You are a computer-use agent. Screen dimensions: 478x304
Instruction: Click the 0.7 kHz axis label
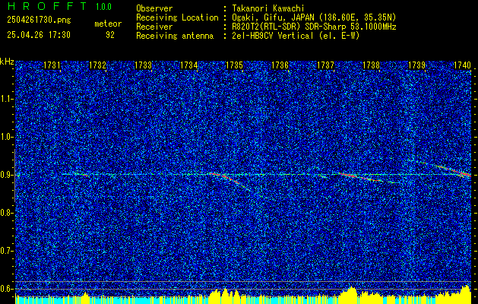(x=6, y=251)
